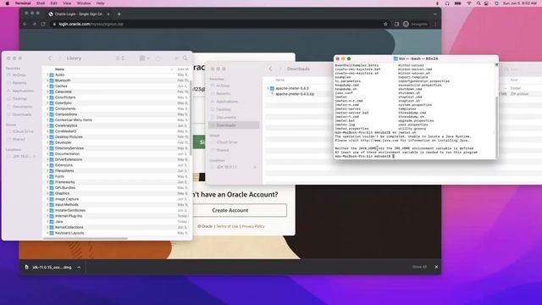Image resolution: width=542 pixels, height=305 pixels.
Task: Open Spotlight search in the menu bar
Action: click(478, 3)
